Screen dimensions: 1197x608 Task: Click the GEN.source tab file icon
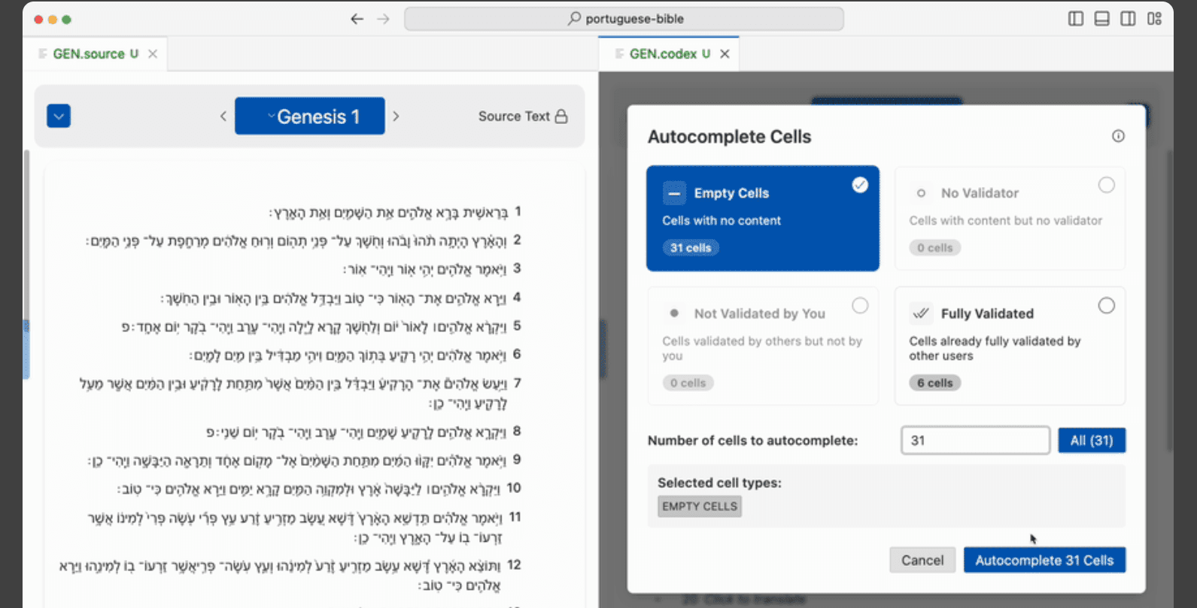click(x=43, y=53)
